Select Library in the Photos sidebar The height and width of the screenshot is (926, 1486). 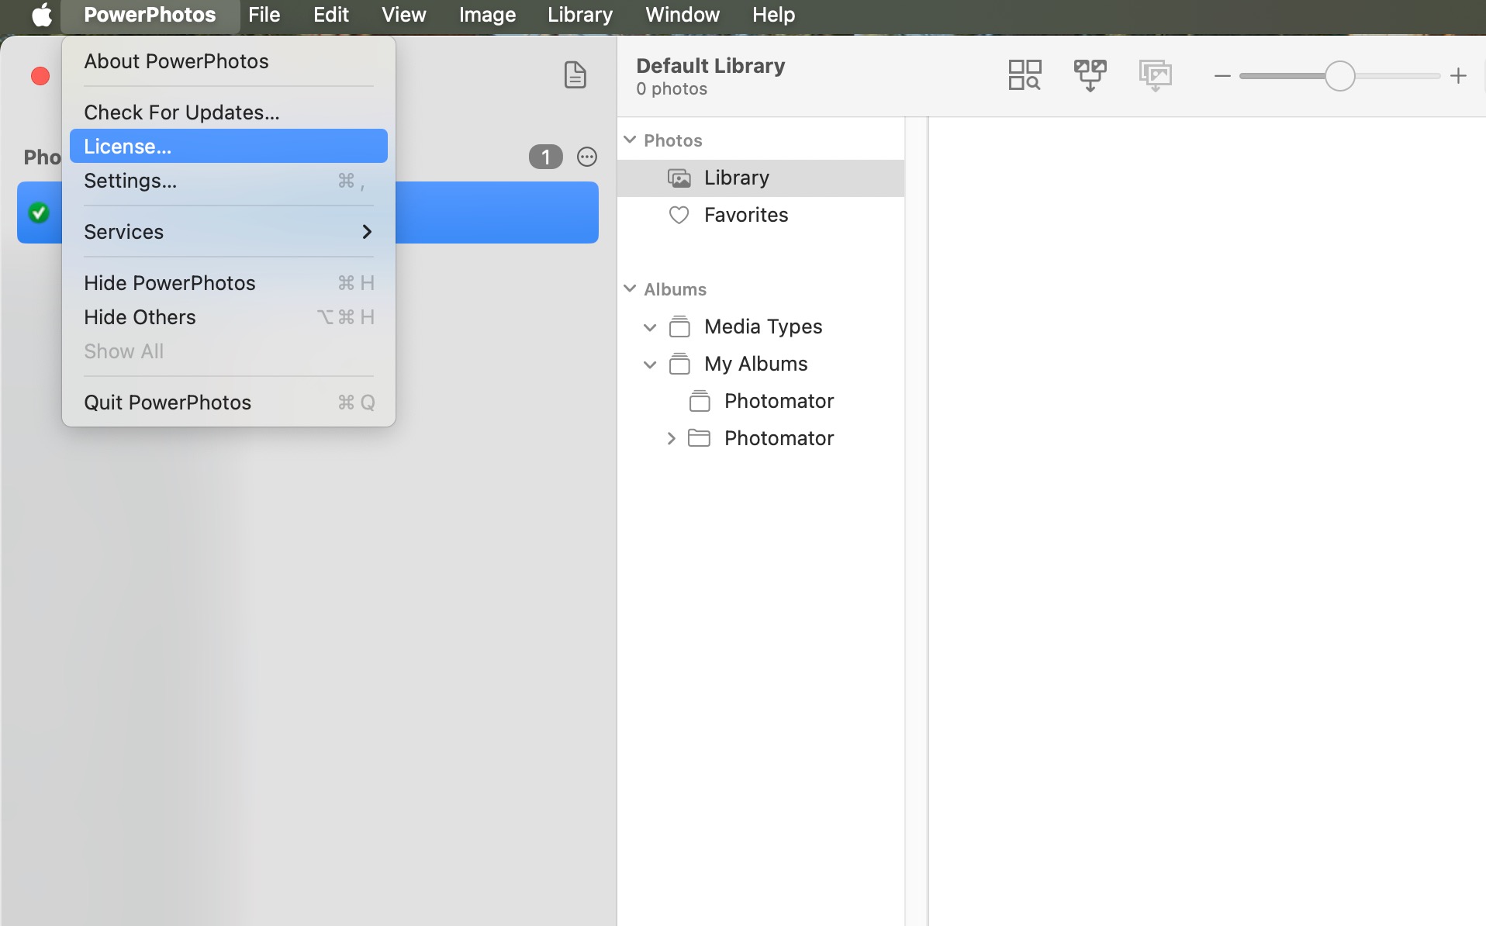pos(736,178)
